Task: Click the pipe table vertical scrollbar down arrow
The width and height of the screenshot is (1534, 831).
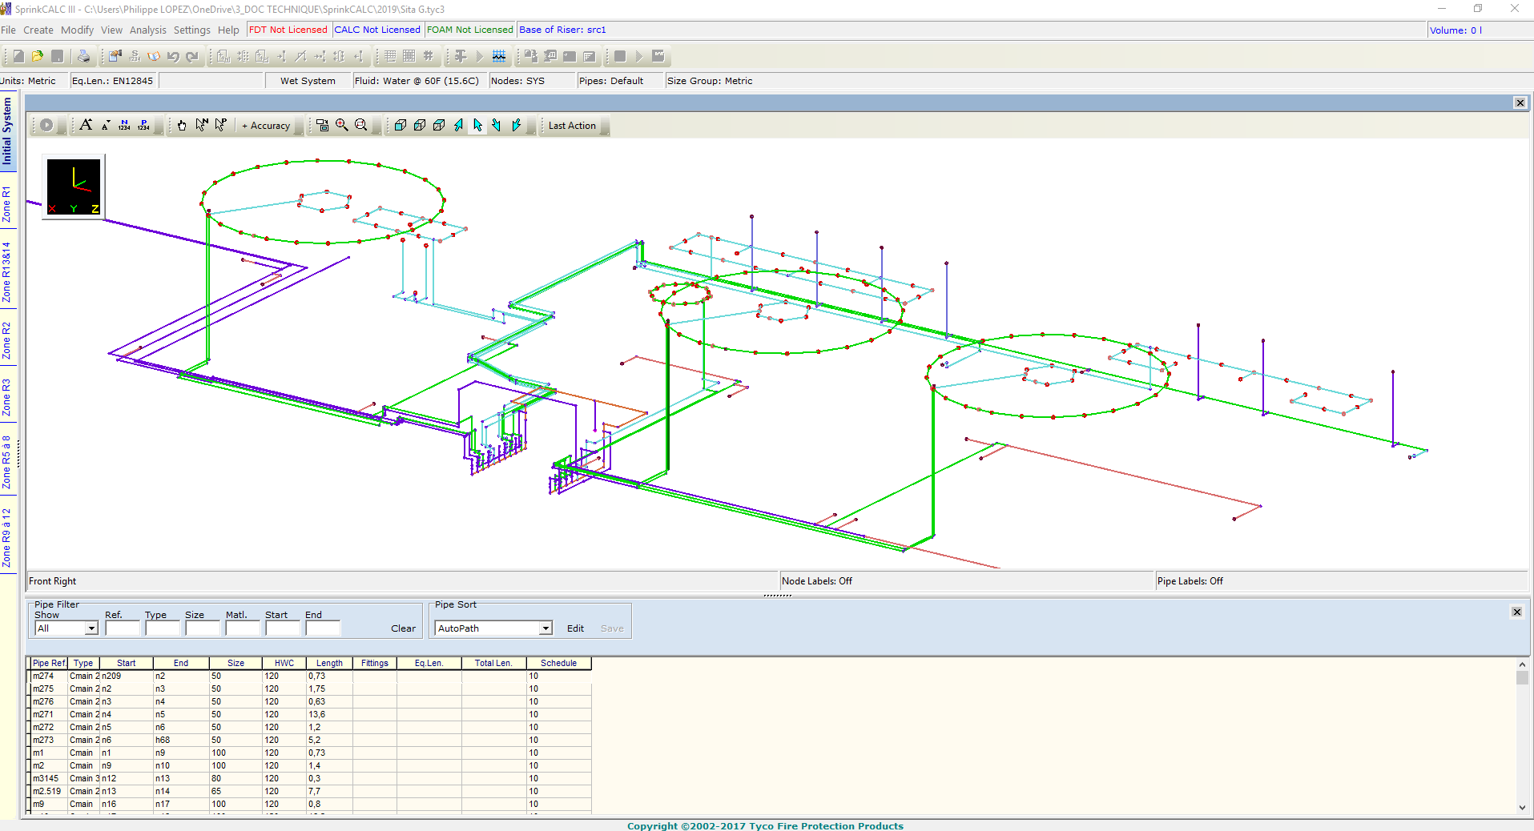Action: 1522,808
